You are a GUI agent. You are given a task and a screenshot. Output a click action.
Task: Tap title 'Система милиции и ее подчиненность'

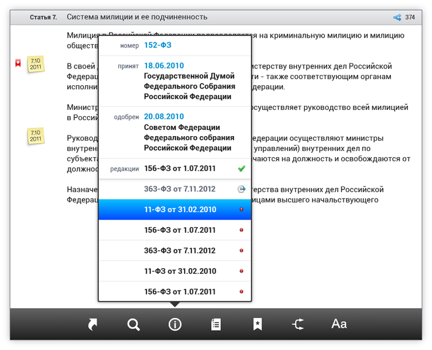pyautogui.click(x=137, y=17)
